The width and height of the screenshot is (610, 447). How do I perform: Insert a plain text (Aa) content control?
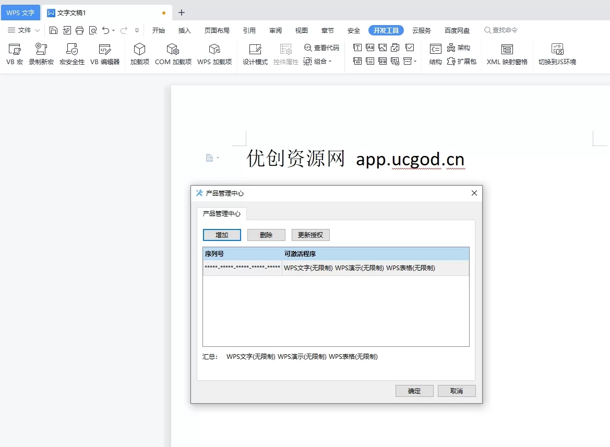370,47
